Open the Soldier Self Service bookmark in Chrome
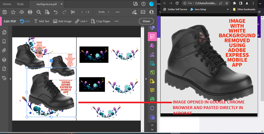The height and width of the screenshot is (134, 264). pos(175,10)
